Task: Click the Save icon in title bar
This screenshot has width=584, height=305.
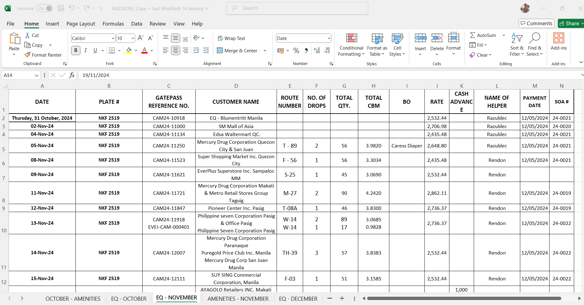Action: (x=61, y=8)
